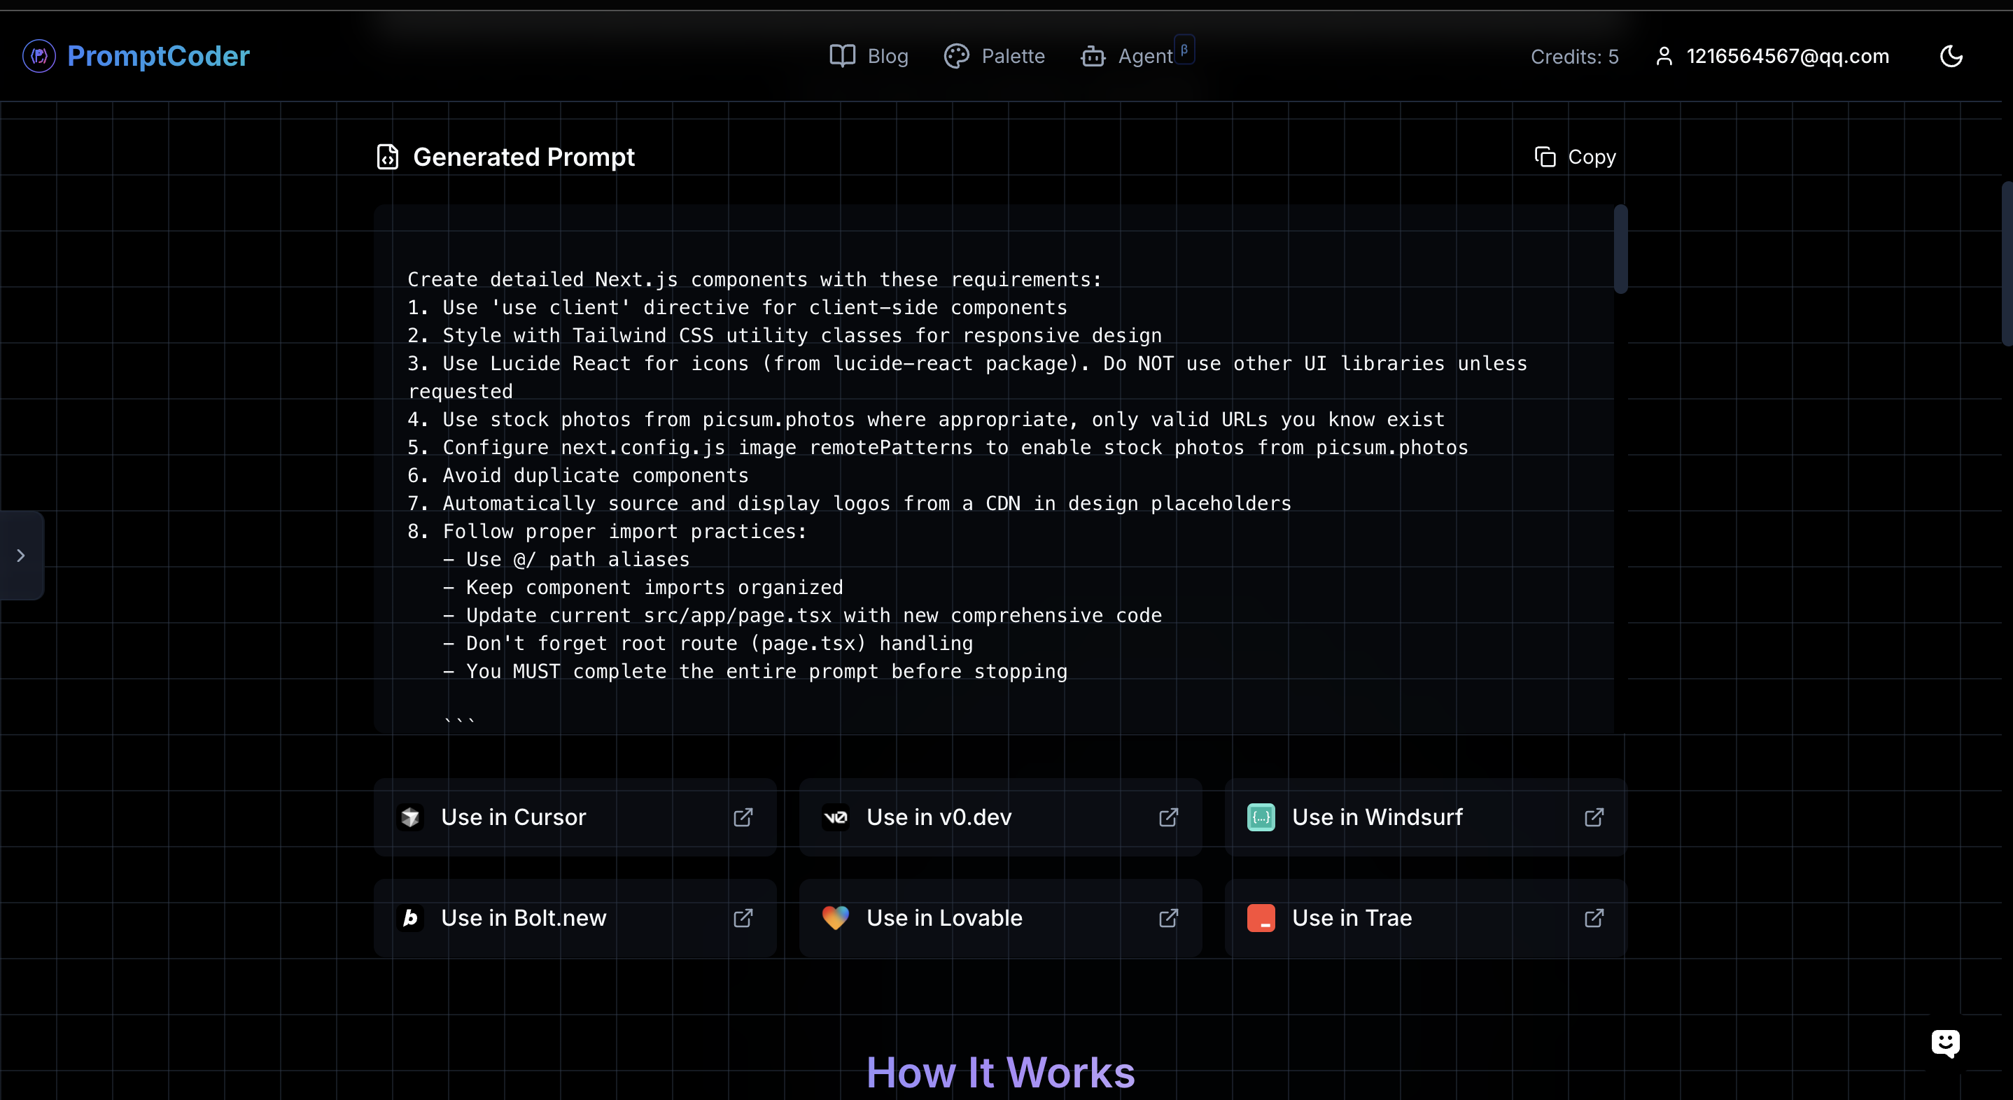Open the user account email menu
This screenshot has width=2013, height=1100.
1772,56
